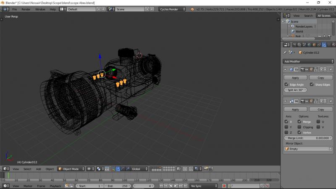The image size is (336, 189).
Task: Click the Merge Limit value slider
Action: pos(308,138)
